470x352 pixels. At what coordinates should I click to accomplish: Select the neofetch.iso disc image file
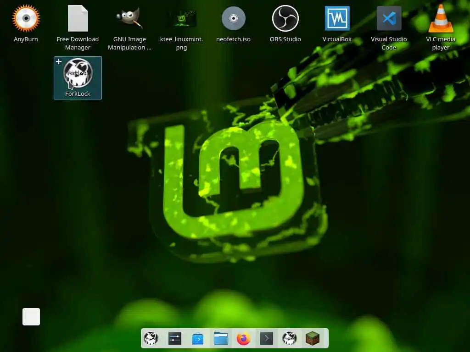point(233,18)
